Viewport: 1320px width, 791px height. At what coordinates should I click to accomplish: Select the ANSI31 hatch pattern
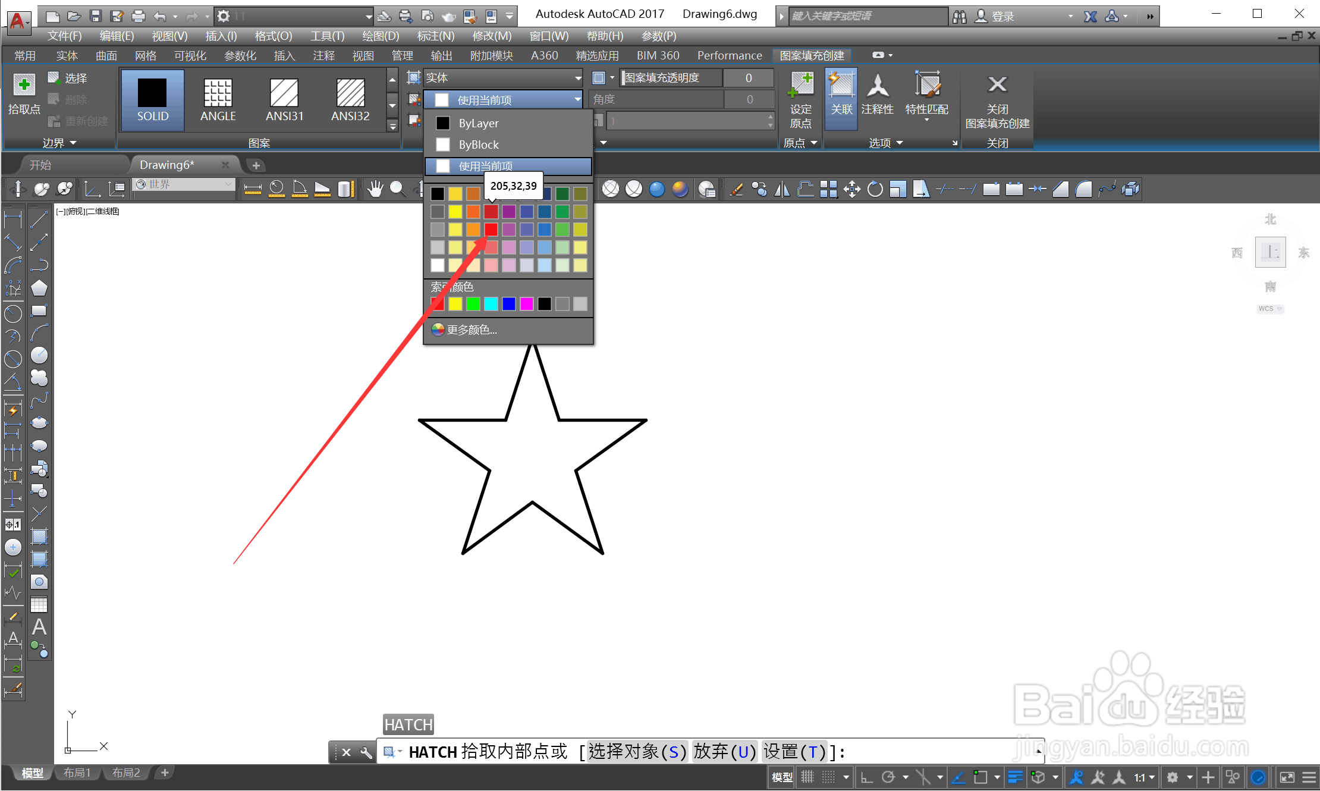(x=284, y=100)
